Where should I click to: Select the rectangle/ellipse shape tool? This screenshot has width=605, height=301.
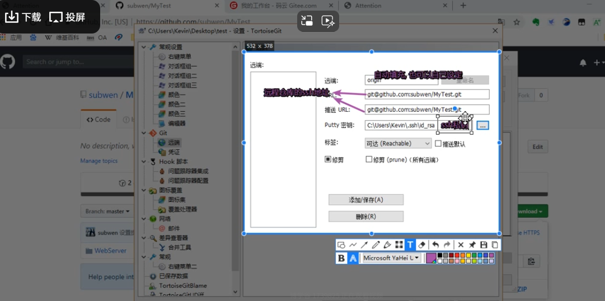(x=341, y=245)
